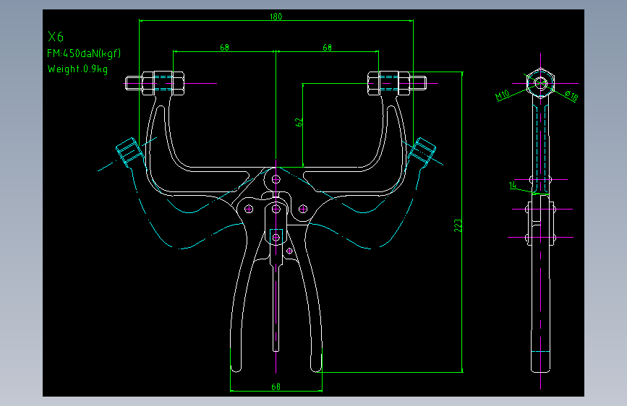627x406 pixels.
Task: Pick the 62 vertical dimension label
Action: point(299,122)
